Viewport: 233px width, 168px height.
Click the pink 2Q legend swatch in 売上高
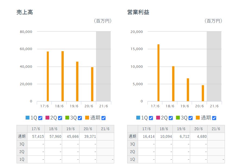(x=47, y=118)
